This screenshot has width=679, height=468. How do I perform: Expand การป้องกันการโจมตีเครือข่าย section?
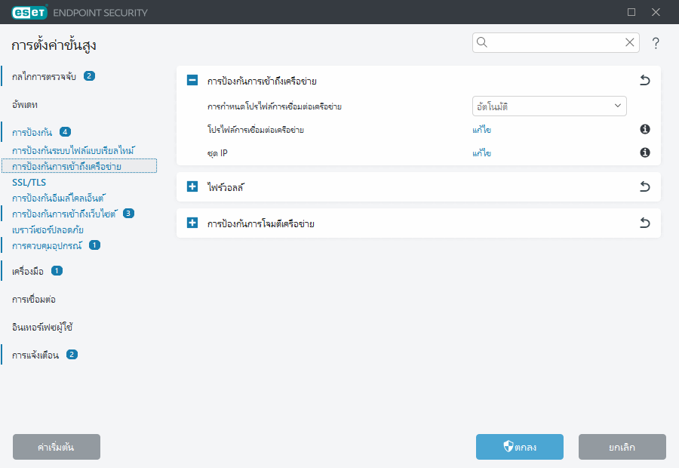click(x=192, y=223)
